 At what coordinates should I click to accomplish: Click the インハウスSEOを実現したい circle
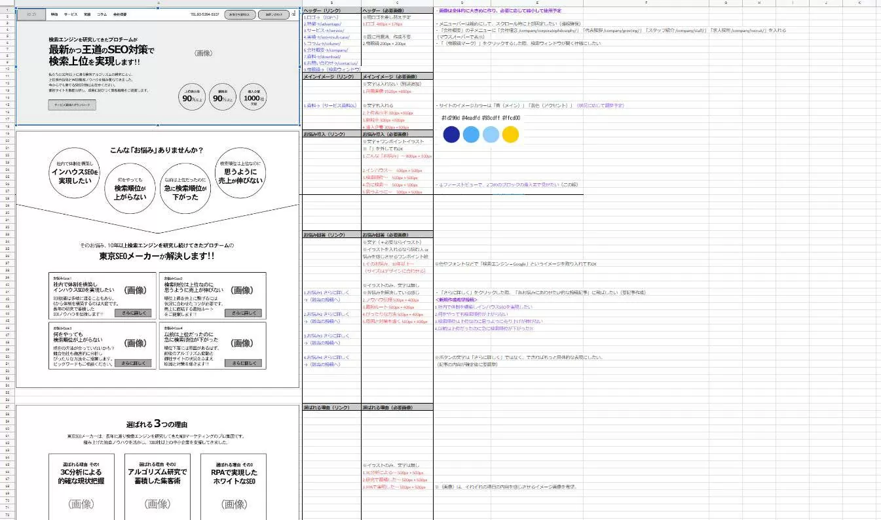[x=74, y=173]
